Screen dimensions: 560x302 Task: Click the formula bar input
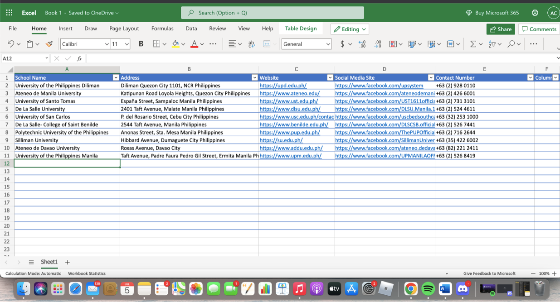(320, 58)
